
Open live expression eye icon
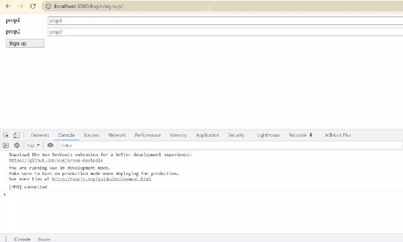click(x=50, y=145)
